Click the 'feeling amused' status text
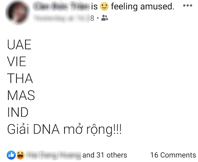The image size is (198, 162). [142, 6]
